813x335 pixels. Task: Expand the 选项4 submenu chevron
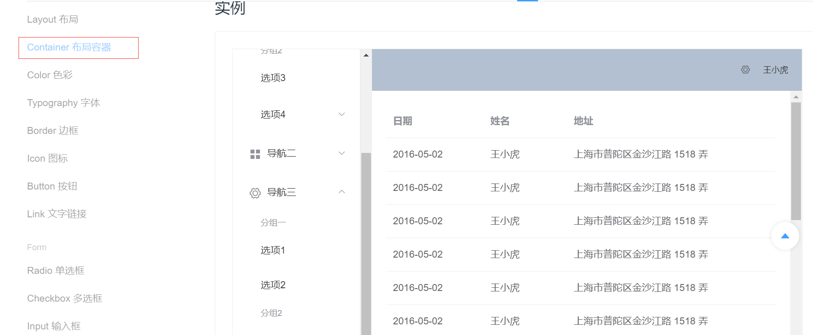click(342, 114)
